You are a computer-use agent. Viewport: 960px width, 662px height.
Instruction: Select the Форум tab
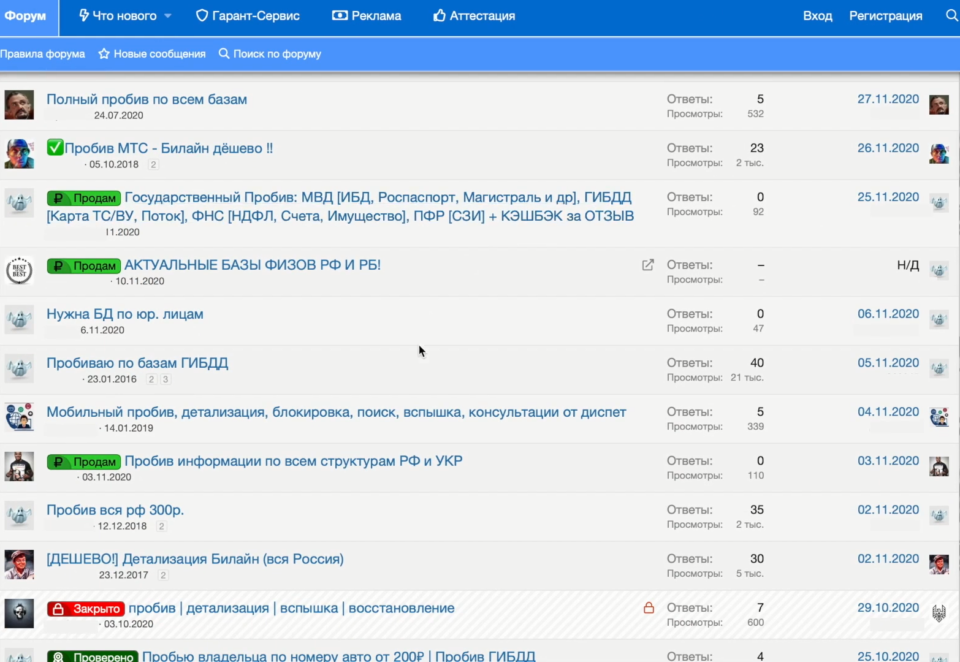[x=25, y=16]
